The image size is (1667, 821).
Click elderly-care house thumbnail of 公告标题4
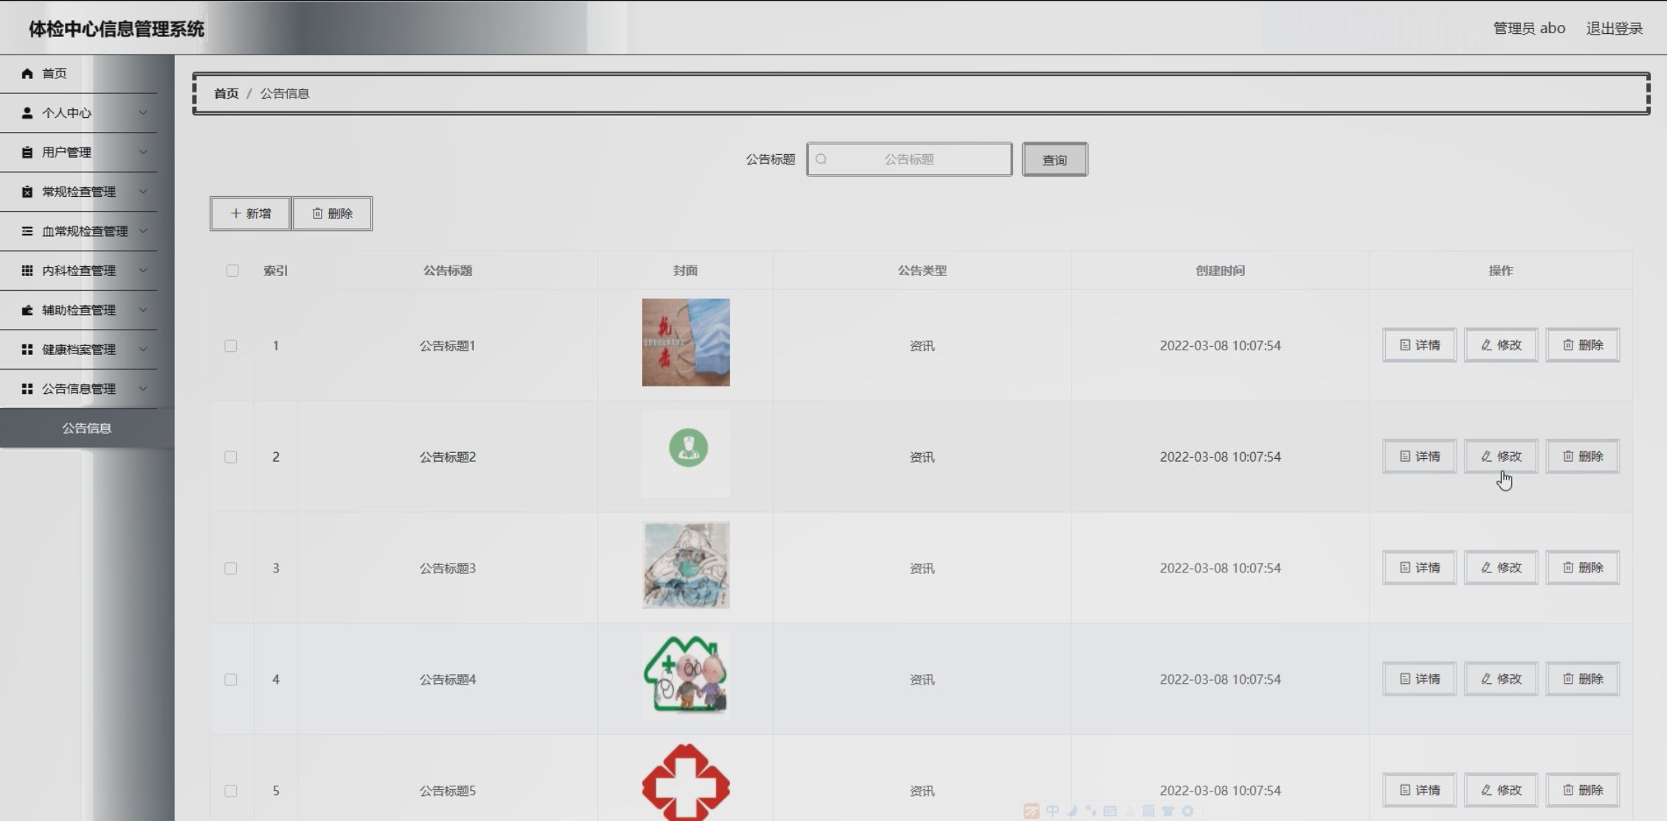point(686,676)
